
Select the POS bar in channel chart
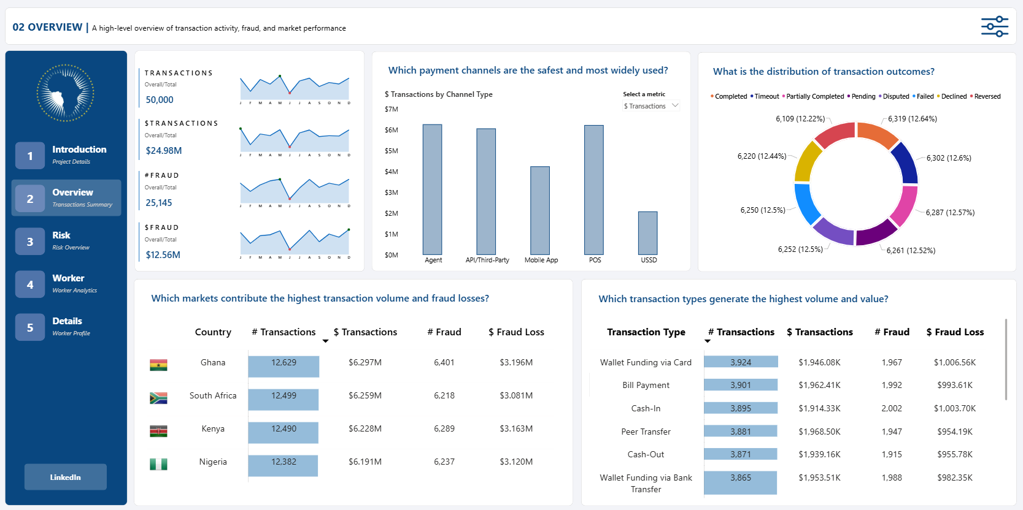click(x=594, y=190)
